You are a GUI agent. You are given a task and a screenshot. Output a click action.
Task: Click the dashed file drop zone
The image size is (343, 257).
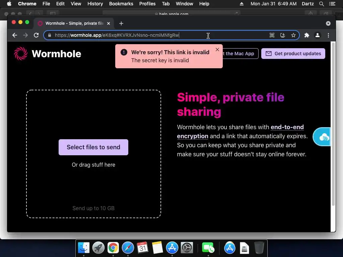94,154
